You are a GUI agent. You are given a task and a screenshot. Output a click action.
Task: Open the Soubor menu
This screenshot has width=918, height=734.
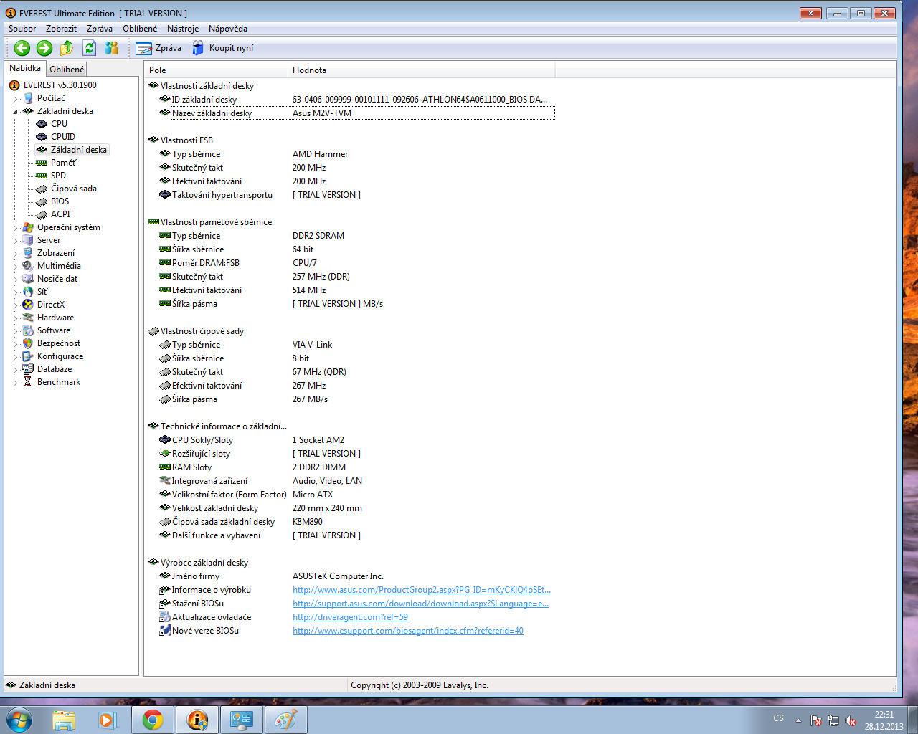tap(22, 29)
